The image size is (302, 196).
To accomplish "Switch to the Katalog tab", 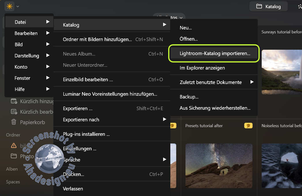I will (x=269, y=6).
